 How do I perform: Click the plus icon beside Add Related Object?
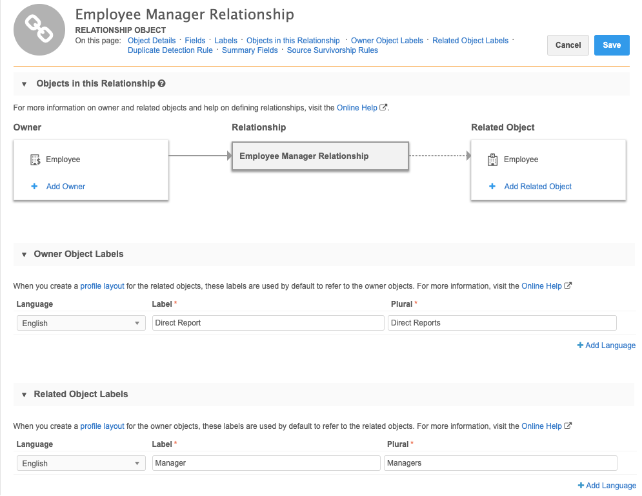[x=492, y=187]
